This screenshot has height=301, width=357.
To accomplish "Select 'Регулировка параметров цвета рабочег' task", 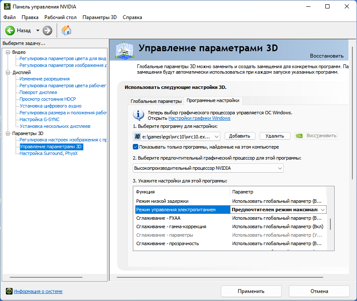I will point(63,86).
